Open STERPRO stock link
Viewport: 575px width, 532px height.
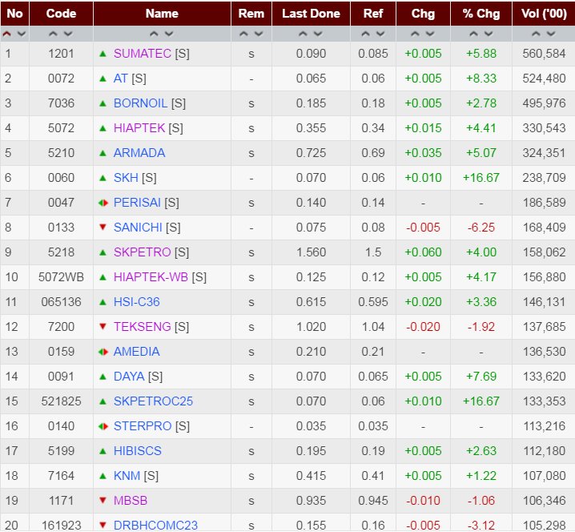pos(143,426)
